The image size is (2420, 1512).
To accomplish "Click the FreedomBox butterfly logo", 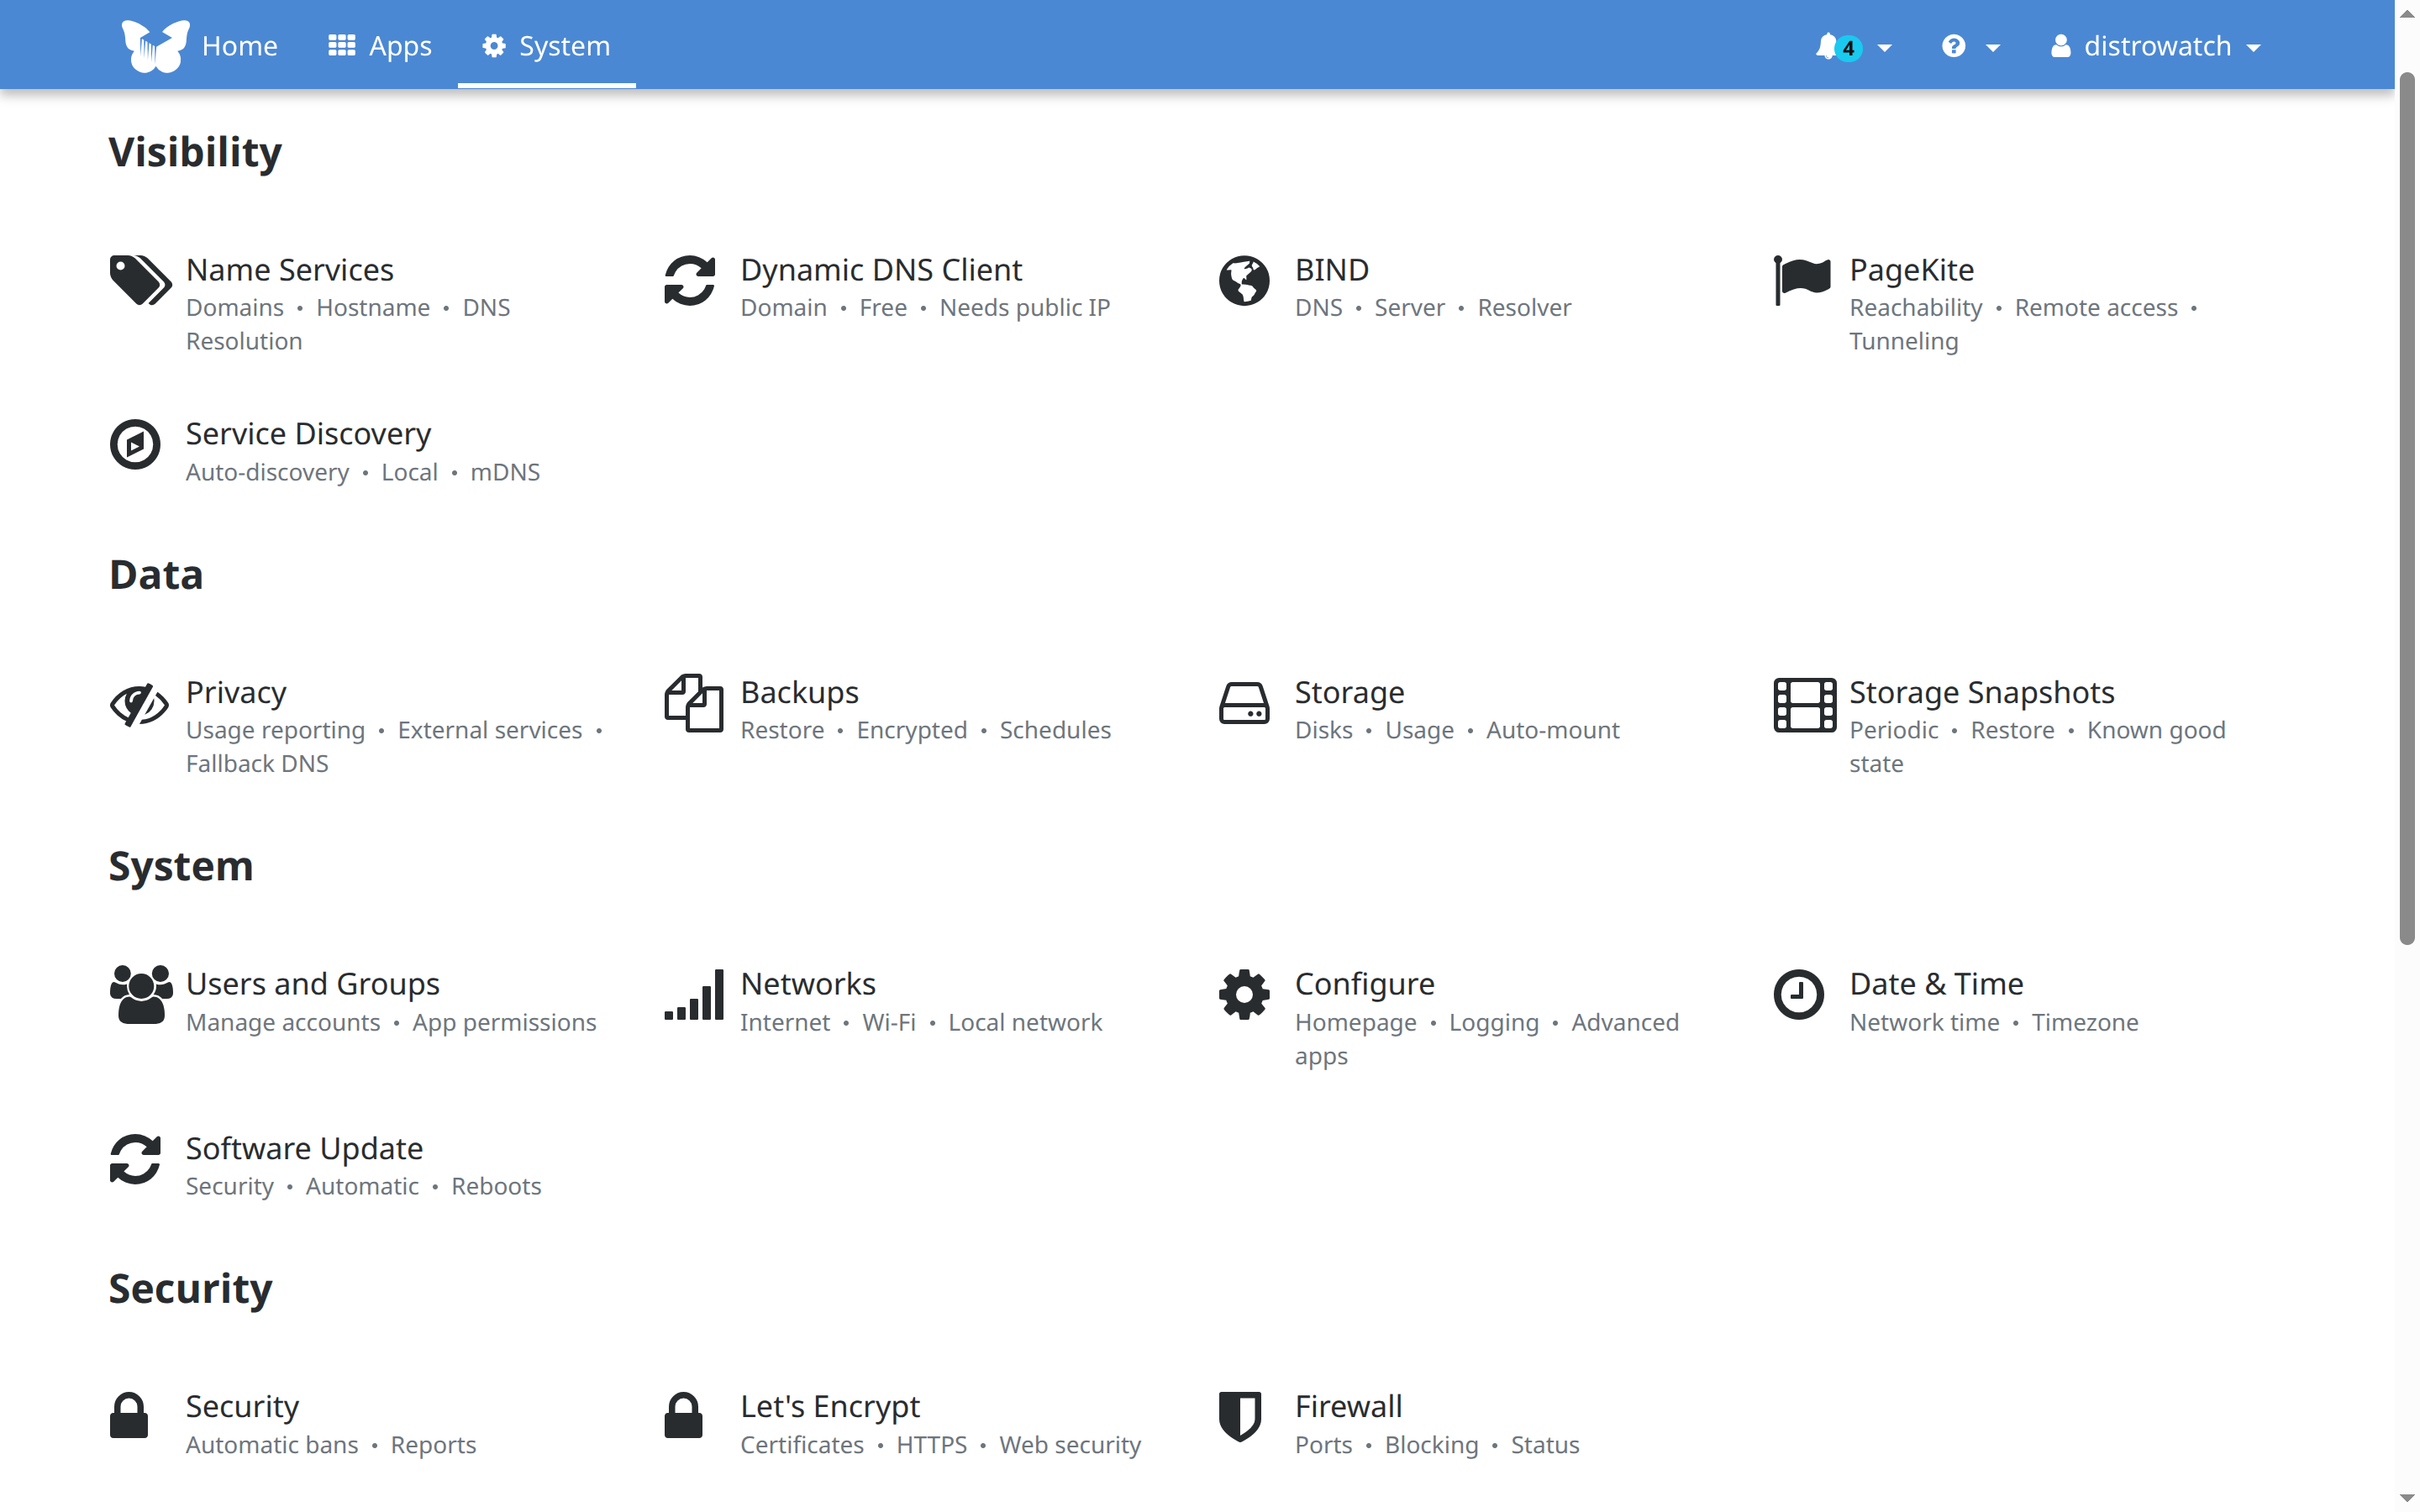I will [155, 46].
